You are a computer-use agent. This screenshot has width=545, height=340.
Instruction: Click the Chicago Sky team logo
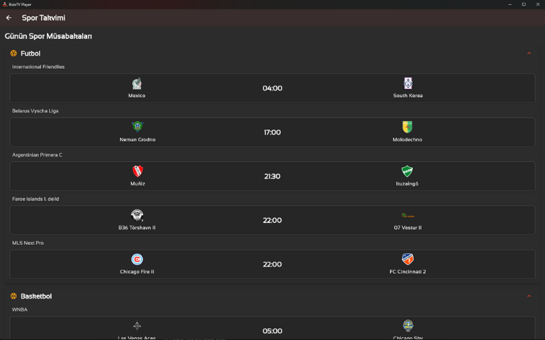pos(408,325)
